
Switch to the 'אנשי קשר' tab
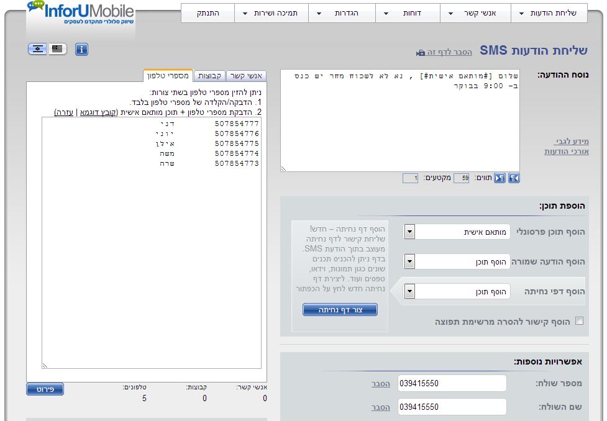pos(247,76)
